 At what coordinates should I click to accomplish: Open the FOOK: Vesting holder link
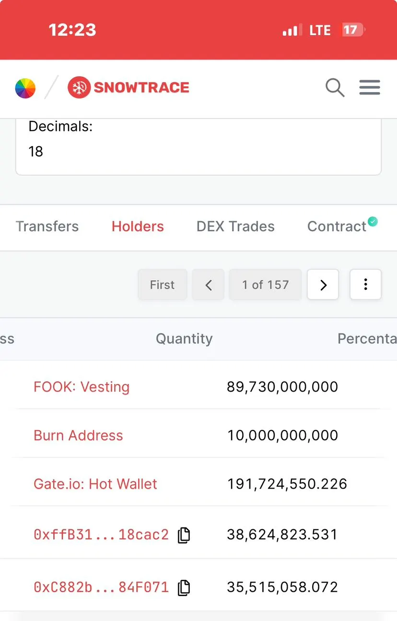(82, 387)
